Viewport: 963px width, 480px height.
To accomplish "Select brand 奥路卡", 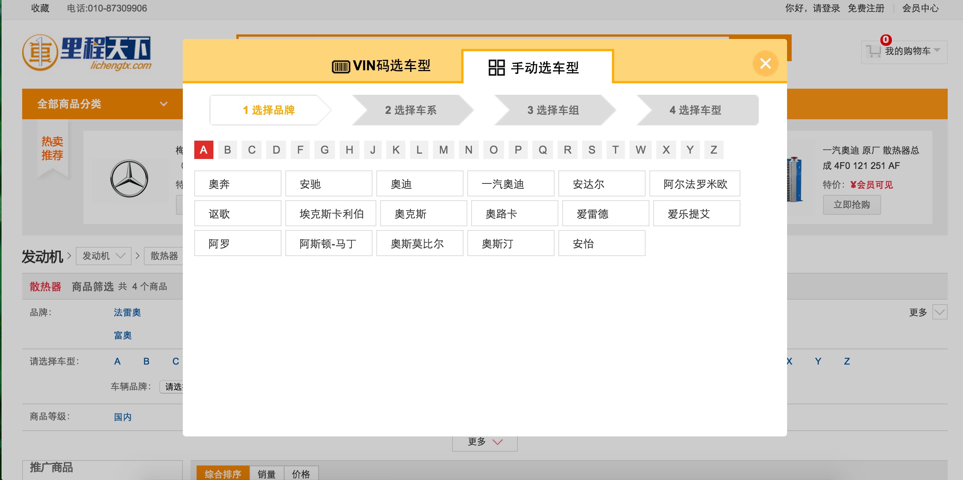I will point(515,214).
